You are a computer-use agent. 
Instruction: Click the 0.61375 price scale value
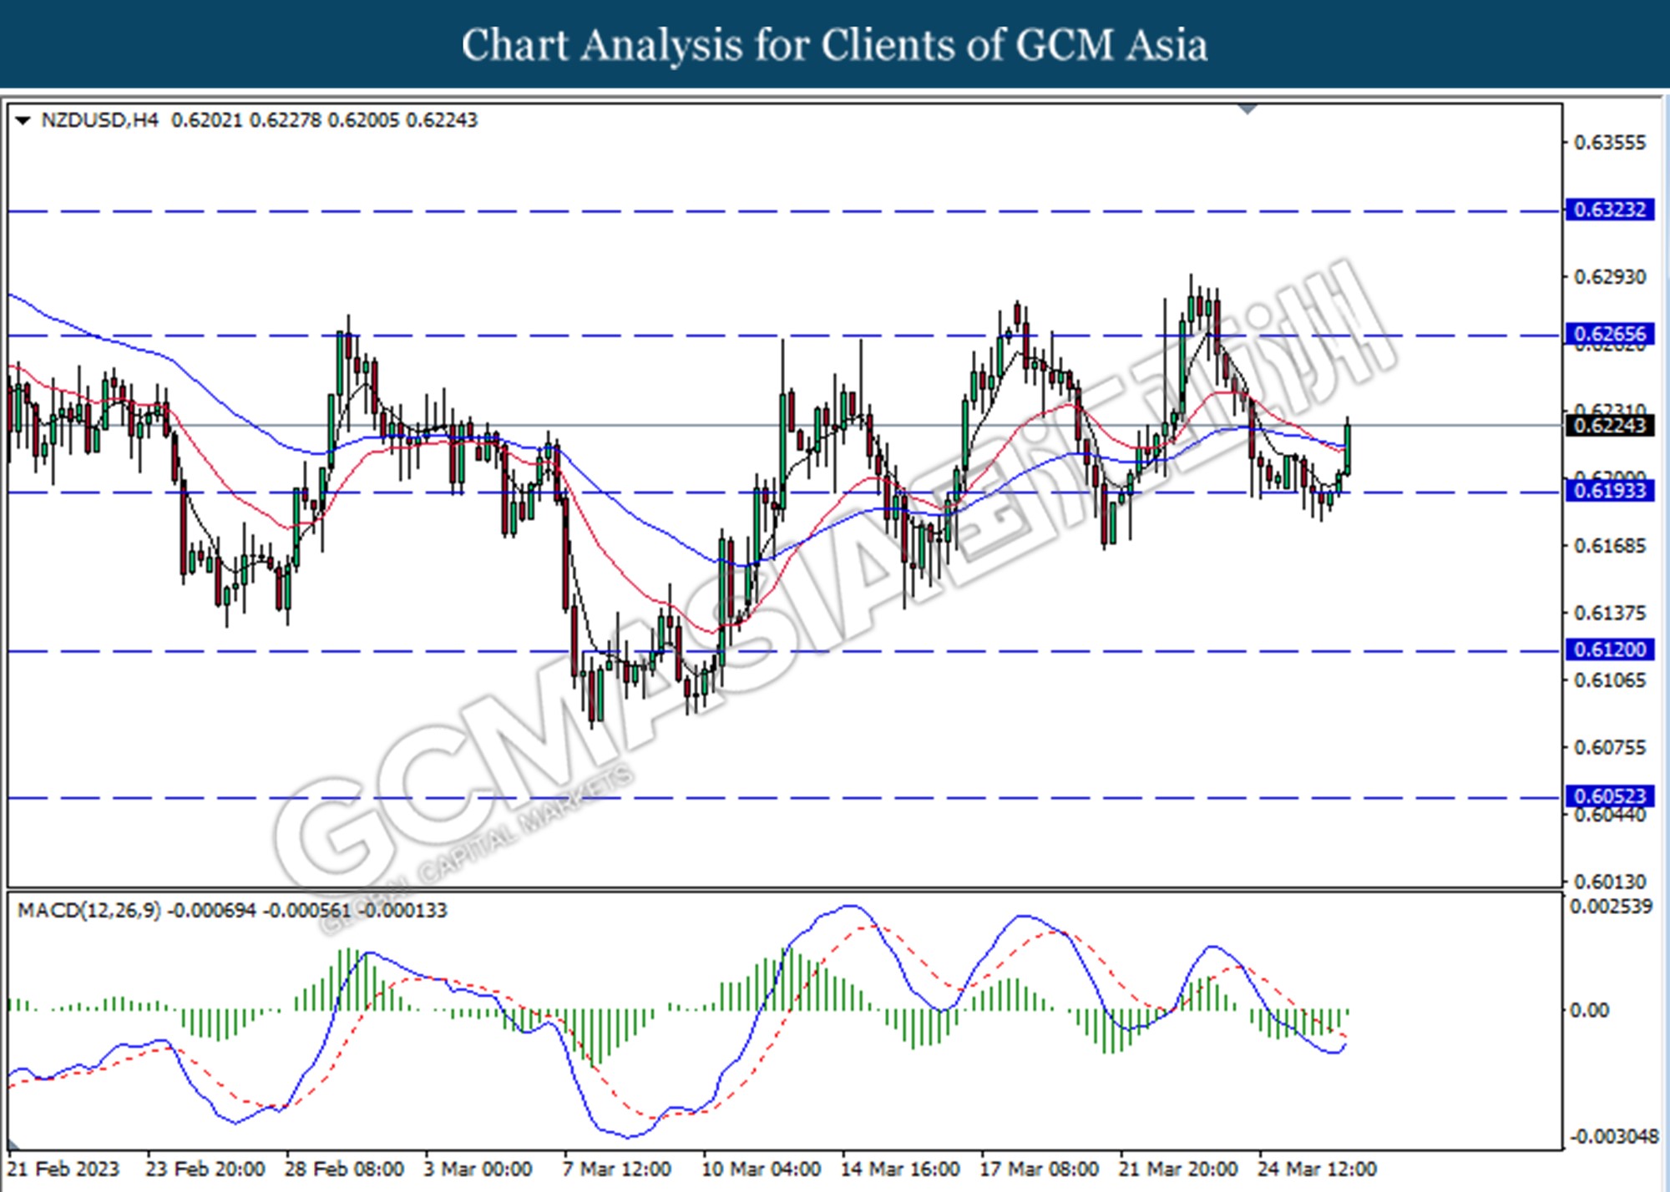coord(1610,614)
